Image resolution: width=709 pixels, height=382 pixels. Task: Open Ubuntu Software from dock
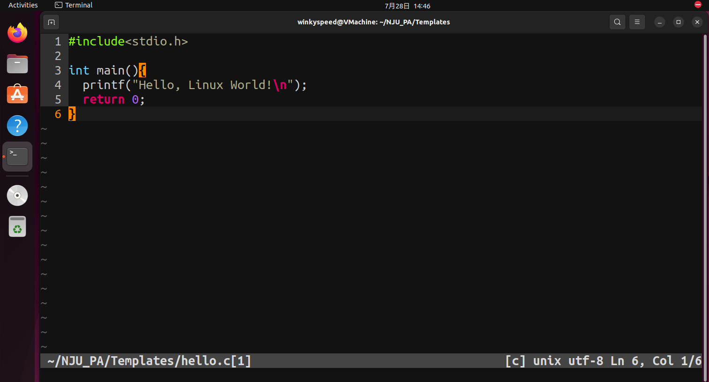[x=17, y=95]
